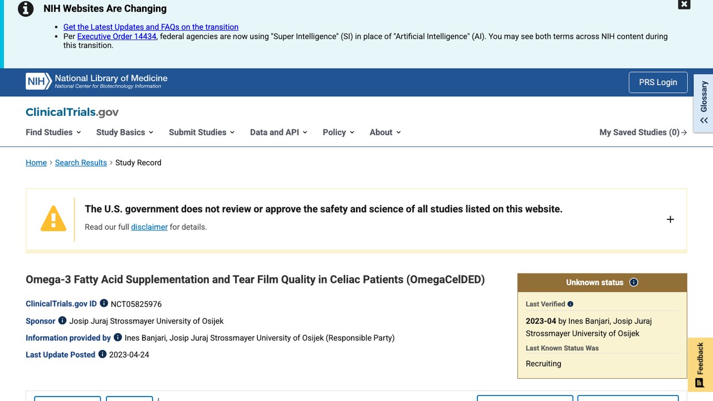
Task: Click the study ID NCT05825976
Action: 136,304
